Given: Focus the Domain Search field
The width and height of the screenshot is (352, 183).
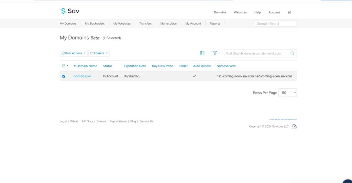Looking at the screenshot, I should tap(275, 24).
